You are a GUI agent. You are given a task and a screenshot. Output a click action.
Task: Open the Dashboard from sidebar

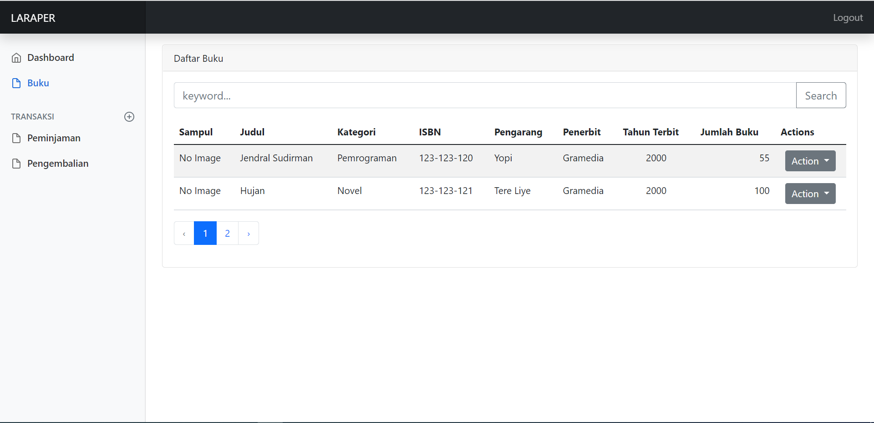[51, 58]
